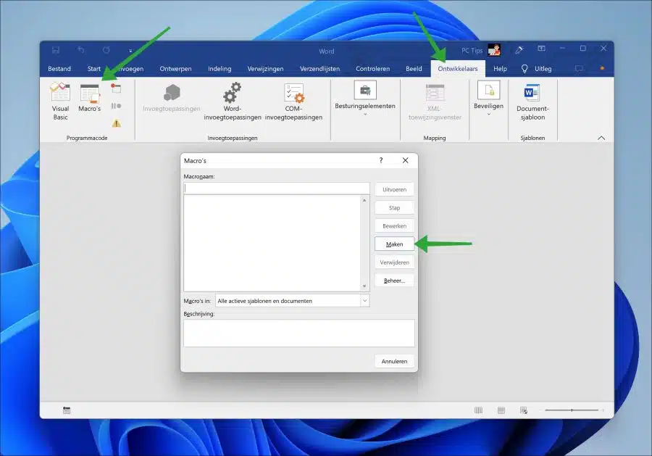The image size is (652, 456).
Task: Click the Bewerken button
Action: click(x=394, y=226)
